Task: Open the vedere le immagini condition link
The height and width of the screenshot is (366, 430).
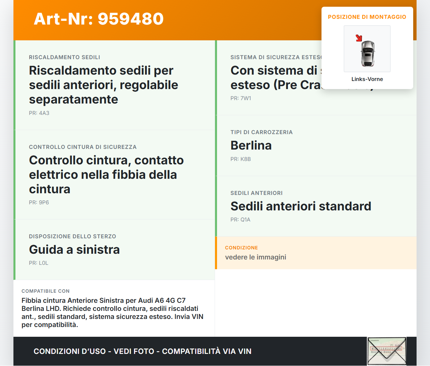Action: [x=256, y=257]
